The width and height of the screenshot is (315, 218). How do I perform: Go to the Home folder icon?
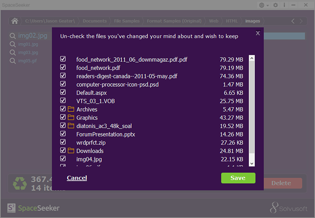pyautogui.click(x=15, y=21)
